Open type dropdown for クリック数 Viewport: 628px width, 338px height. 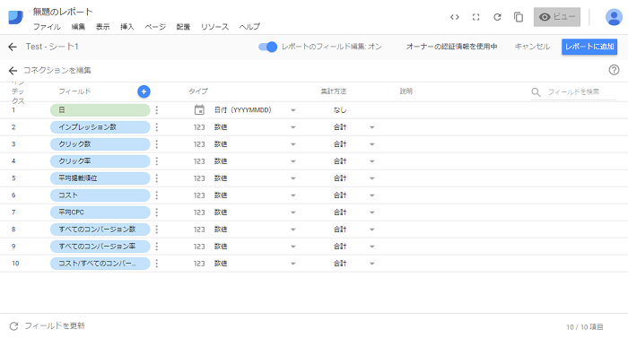293,144
